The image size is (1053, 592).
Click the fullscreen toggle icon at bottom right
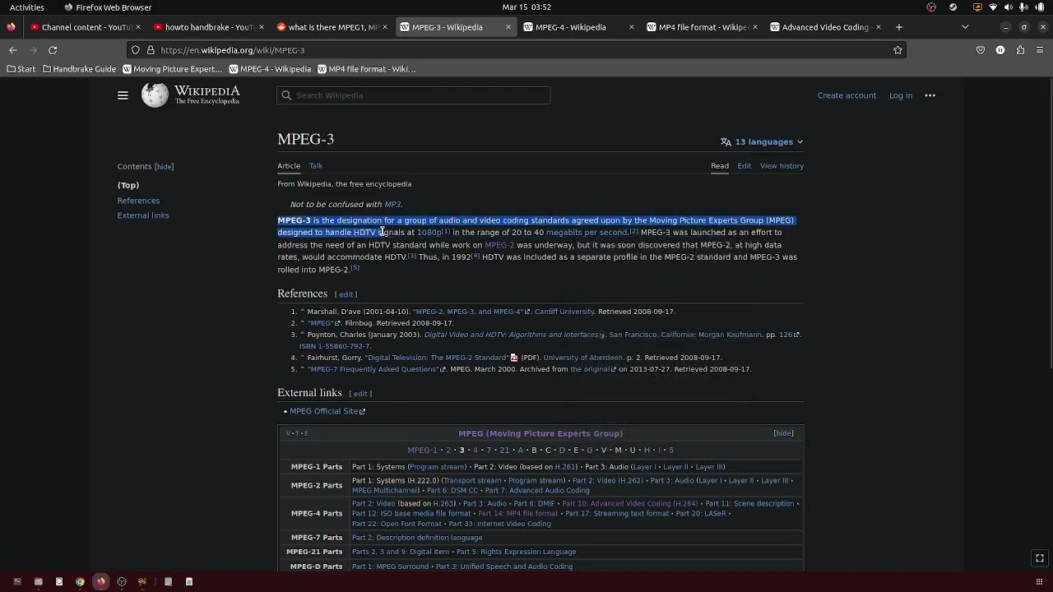[1040, 558]
